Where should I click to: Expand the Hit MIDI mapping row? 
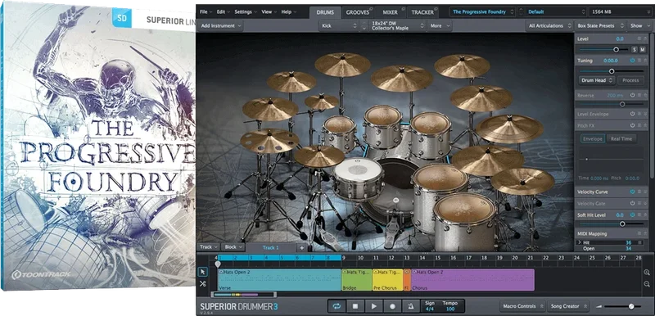pyautogui.click(x=579, y=242)
